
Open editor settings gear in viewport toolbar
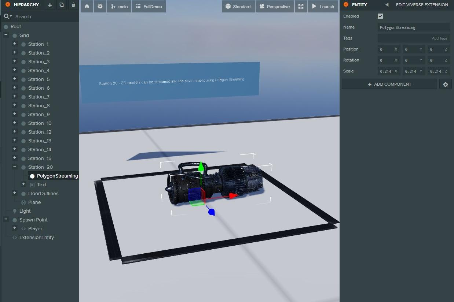100,7
